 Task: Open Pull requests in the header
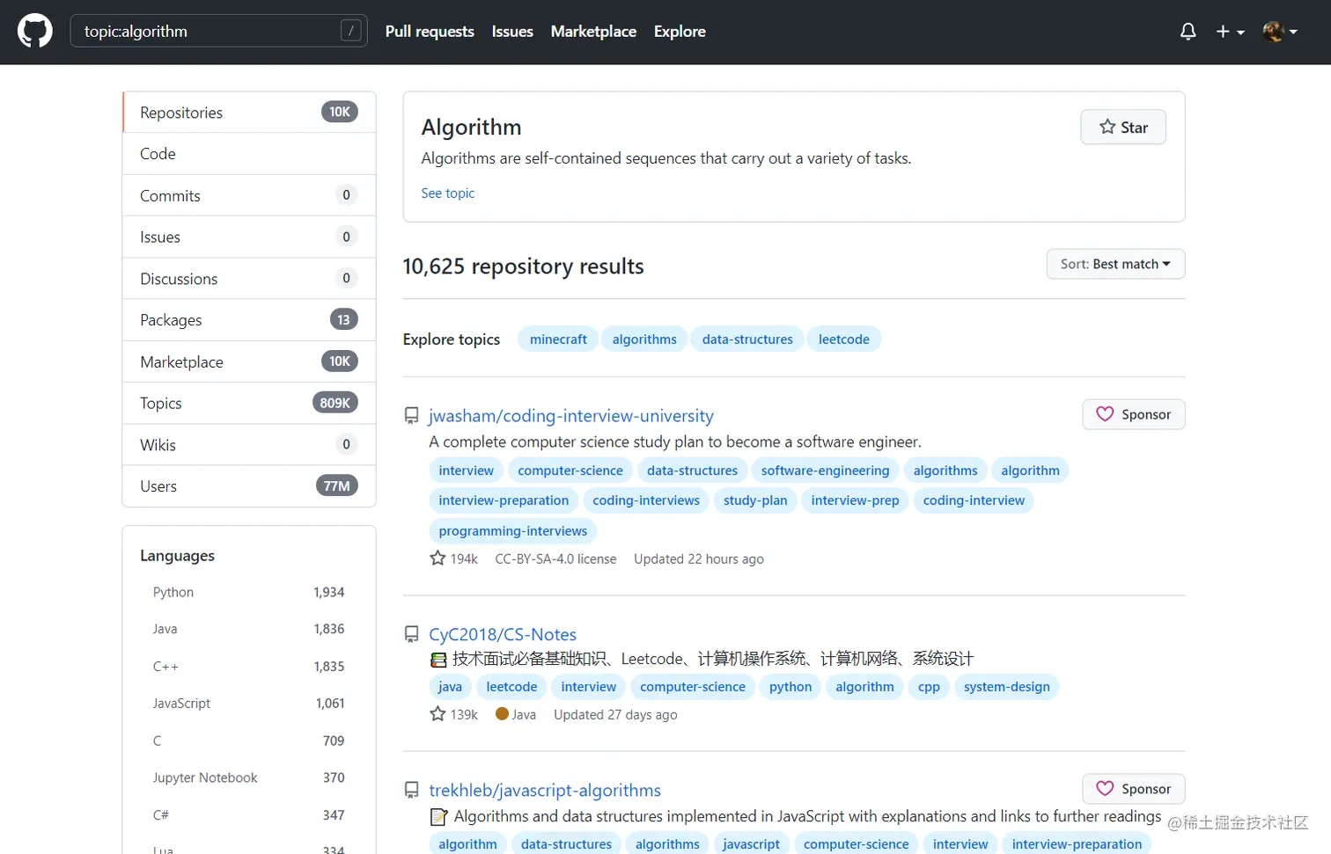coord(430,31)
